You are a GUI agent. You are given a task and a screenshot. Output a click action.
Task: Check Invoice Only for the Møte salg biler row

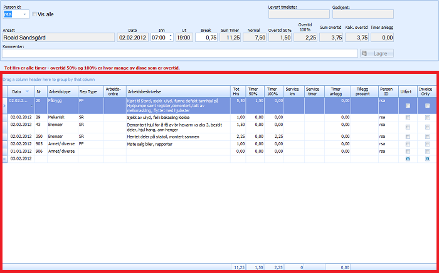point(427,143)
